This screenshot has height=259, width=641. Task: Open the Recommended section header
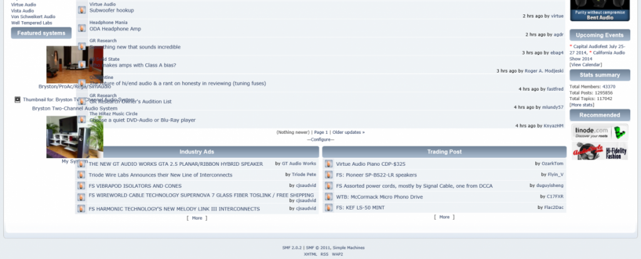pos(600,114)
